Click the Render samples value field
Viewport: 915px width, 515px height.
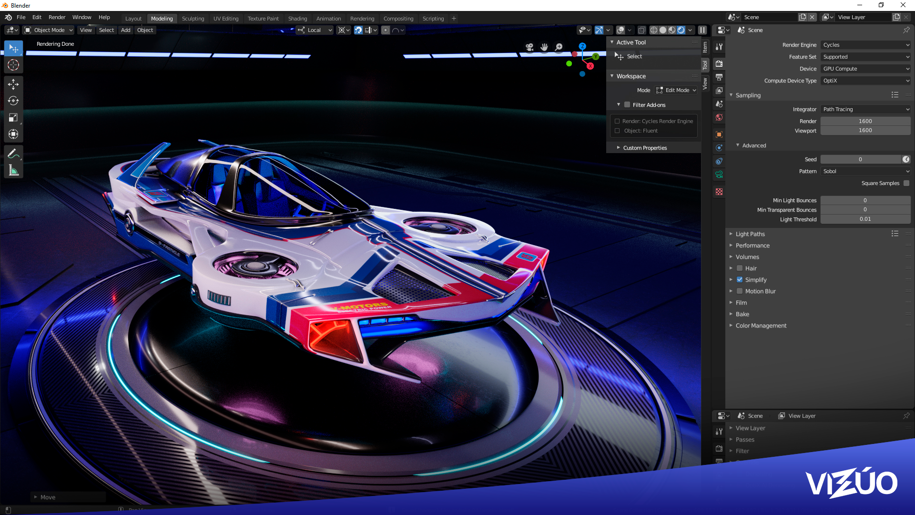pyautogui.click(x=865, y=121)
